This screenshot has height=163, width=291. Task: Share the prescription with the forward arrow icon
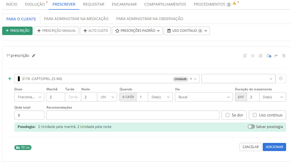click(x=276, y=56)
